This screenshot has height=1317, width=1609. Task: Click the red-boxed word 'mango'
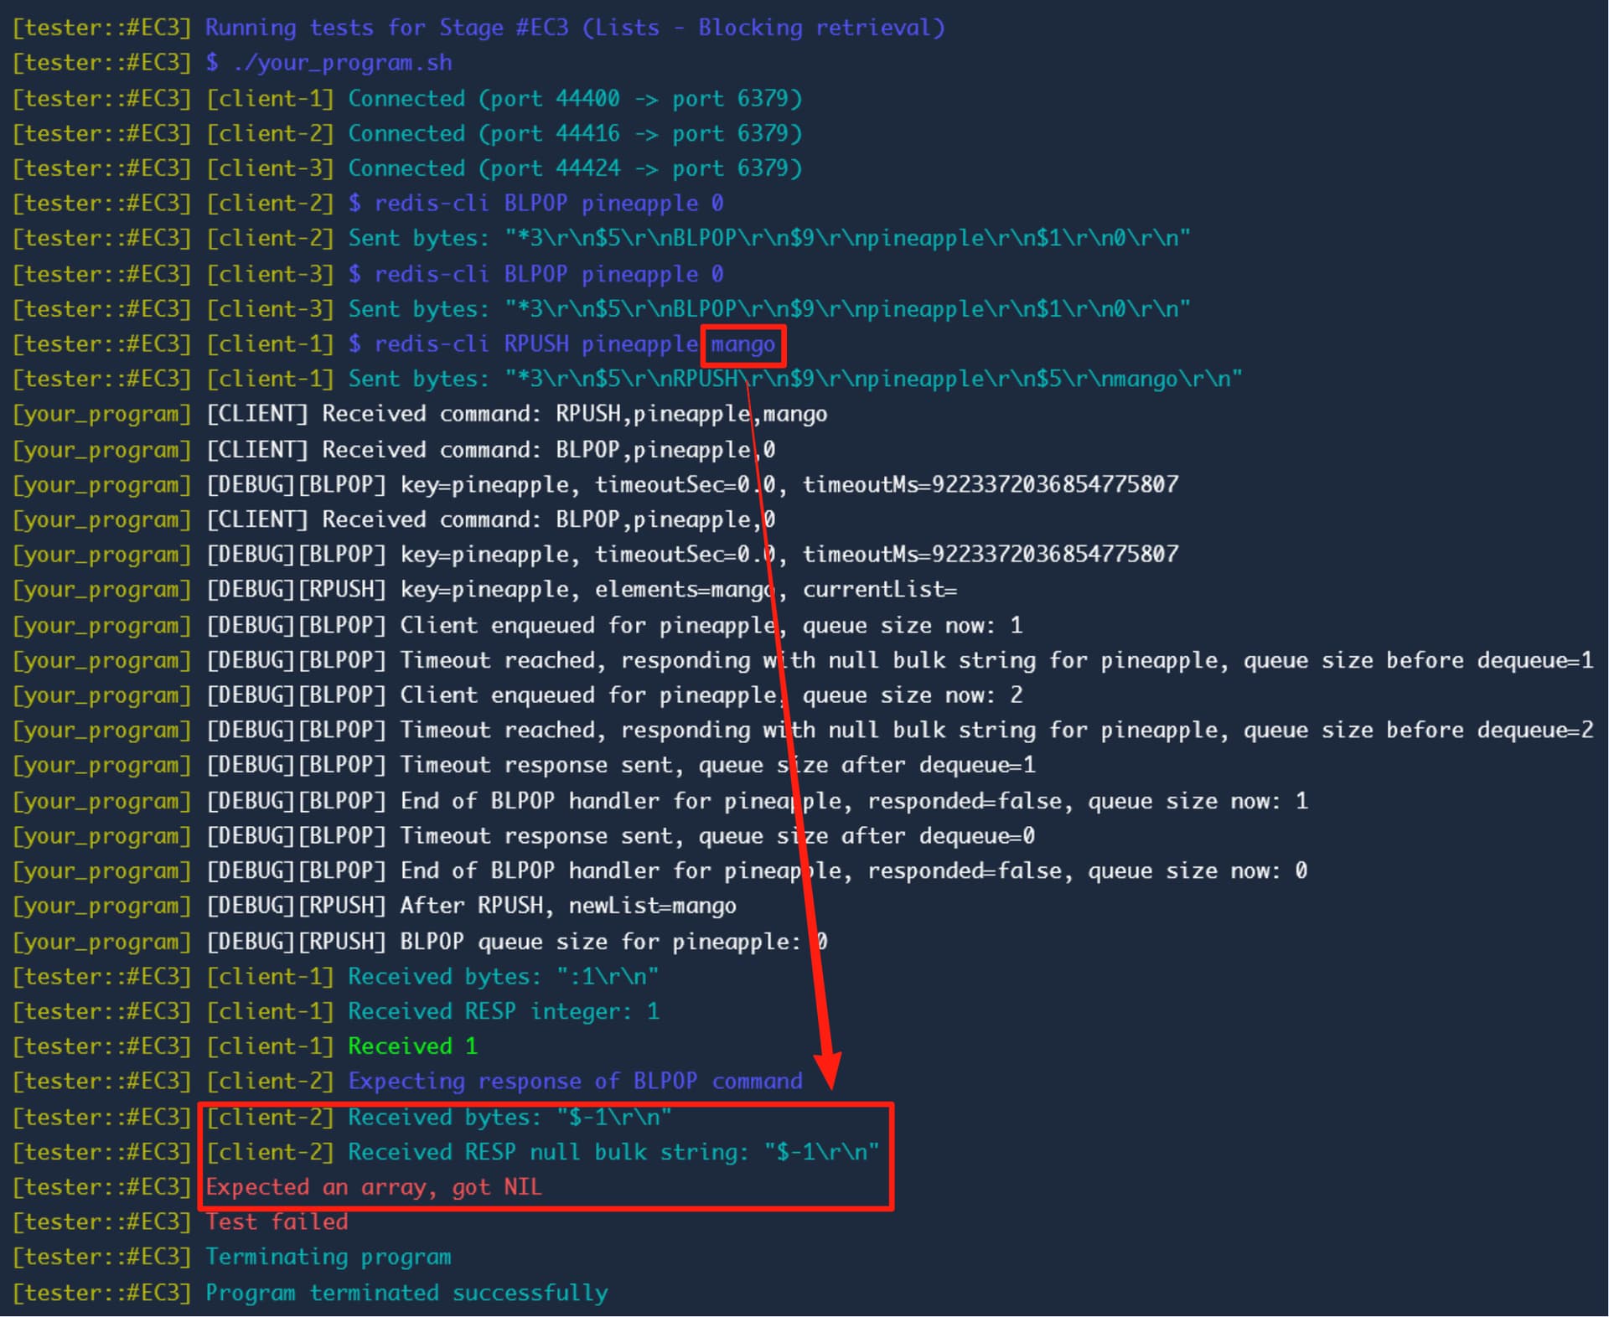pos(742,344)
